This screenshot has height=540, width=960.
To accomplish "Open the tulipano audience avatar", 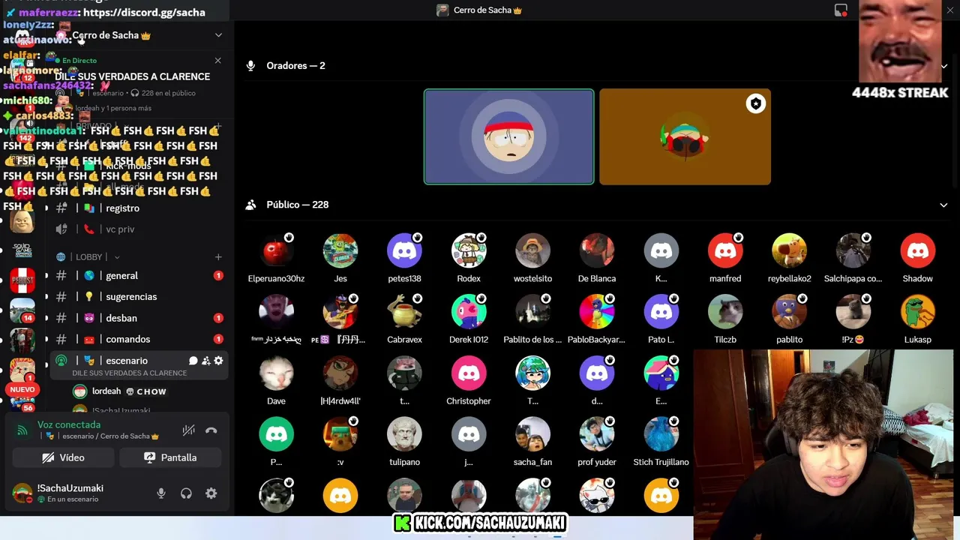I will tap(404, 434).
